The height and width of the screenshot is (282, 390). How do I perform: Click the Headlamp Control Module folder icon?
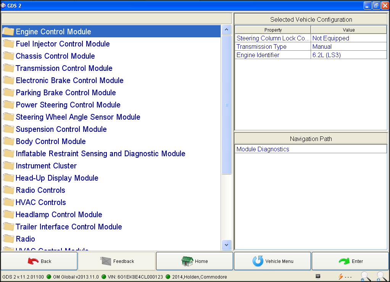coord(8,214)
